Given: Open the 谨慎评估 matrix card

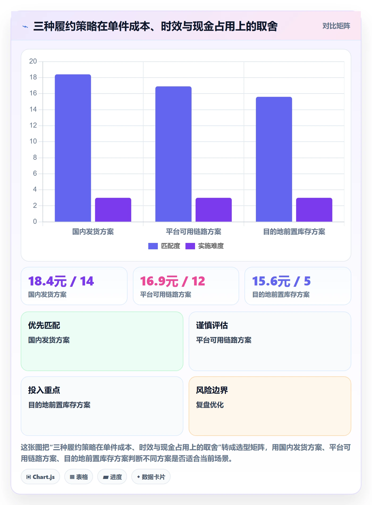Looking at the screenshot, I should click(270, 341).
